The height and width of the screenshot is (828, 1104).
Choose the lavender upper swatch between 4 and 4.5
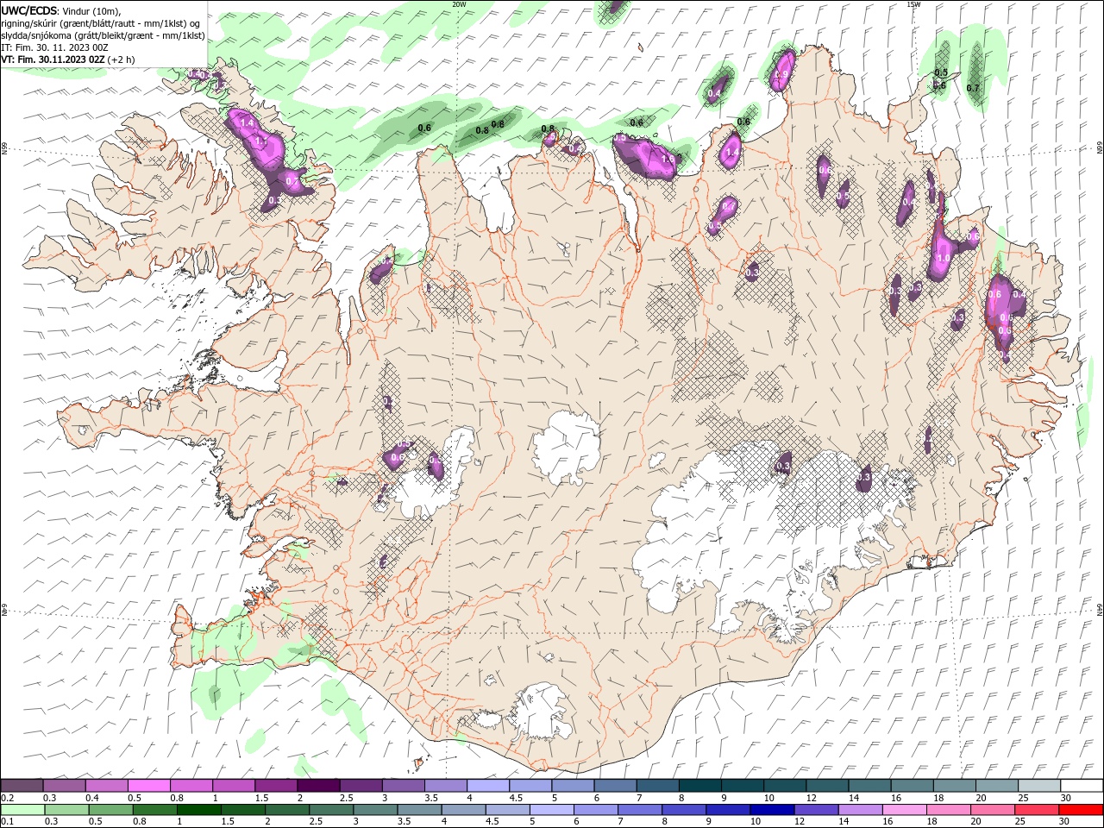click(488, 786)
